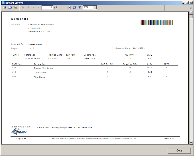
Task: Click the Print Report icon
Action: point(10,7)
